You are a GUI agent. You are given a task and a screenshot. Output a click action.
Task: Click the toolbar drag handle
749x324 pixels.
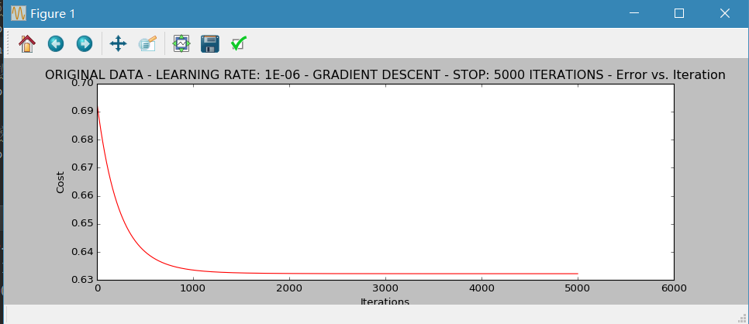click(8, 44)
